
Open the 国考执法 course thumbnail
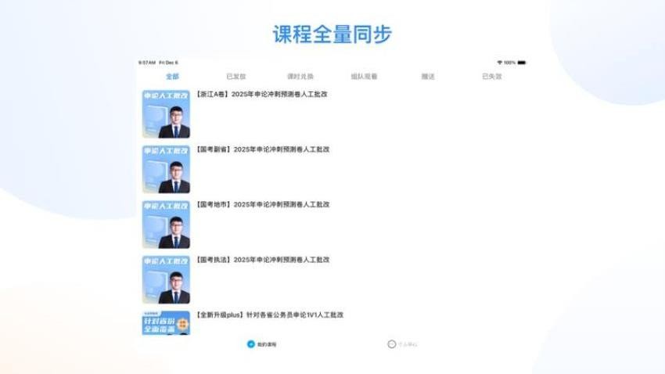[166, 279]
